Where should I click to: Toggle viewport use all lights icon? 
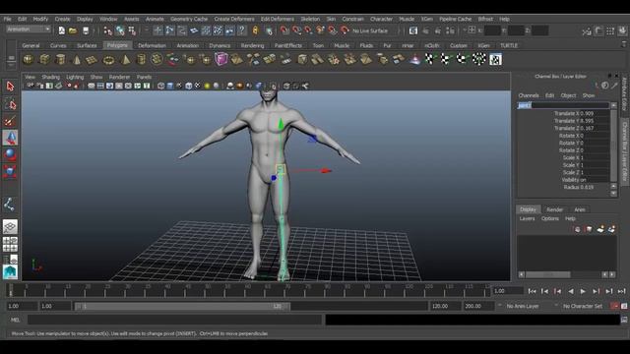point(207,86)
